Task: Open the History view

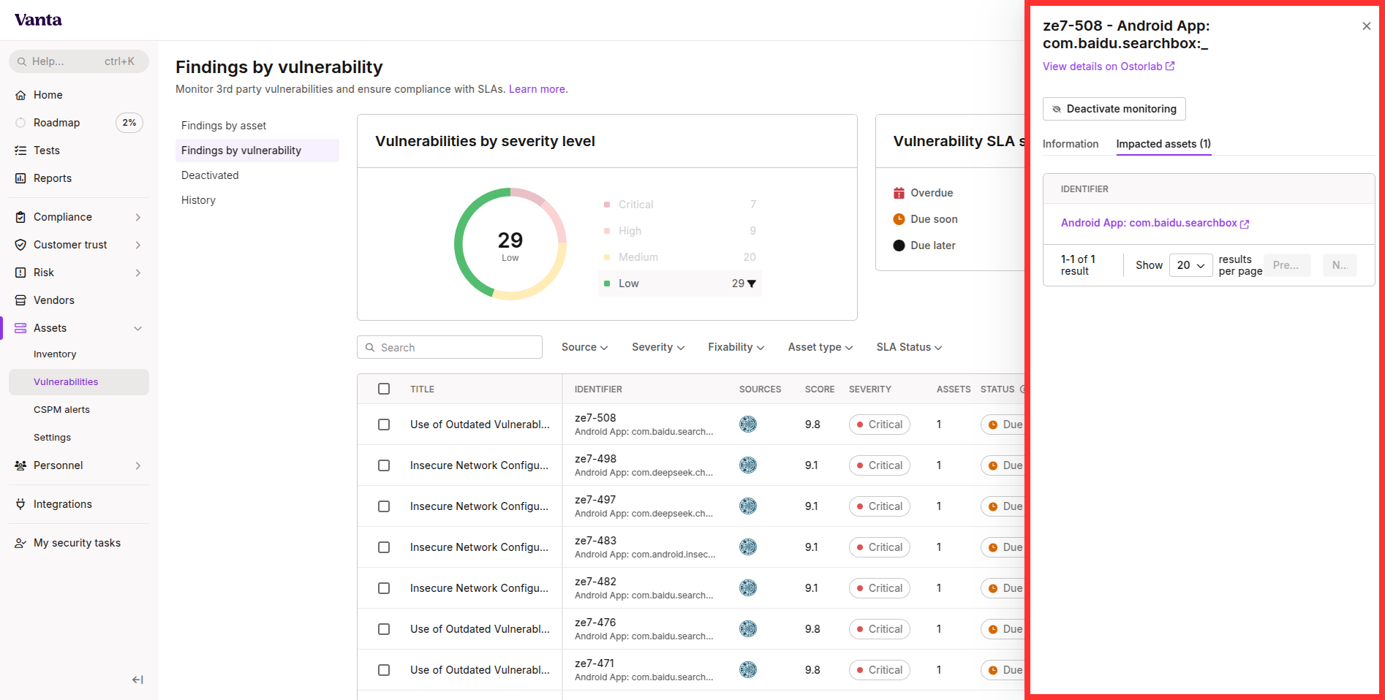Action: pos(198,200)
